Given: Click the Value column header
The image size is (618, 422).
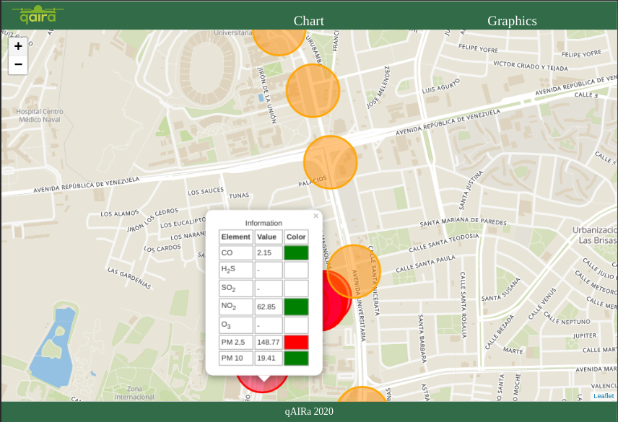Looking at the screenshot, I should pyautogui.click(x=269, y=237).
